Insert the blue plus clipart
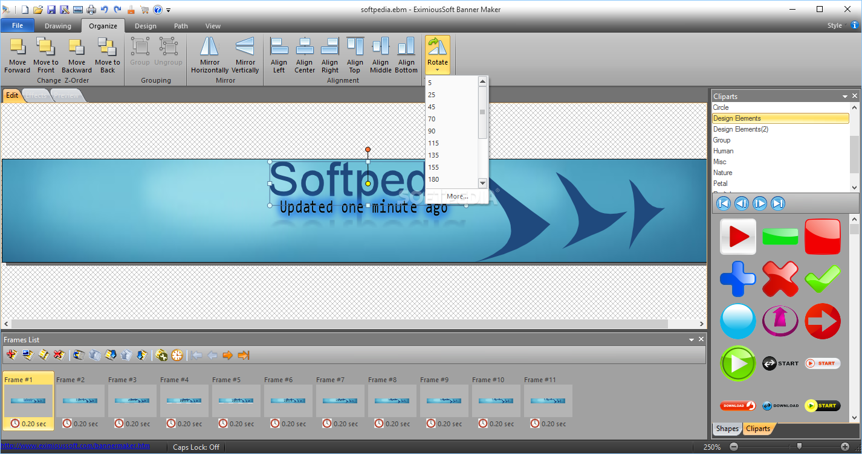The width and height of the screenshot is (862, 454). tap(738, 279)
